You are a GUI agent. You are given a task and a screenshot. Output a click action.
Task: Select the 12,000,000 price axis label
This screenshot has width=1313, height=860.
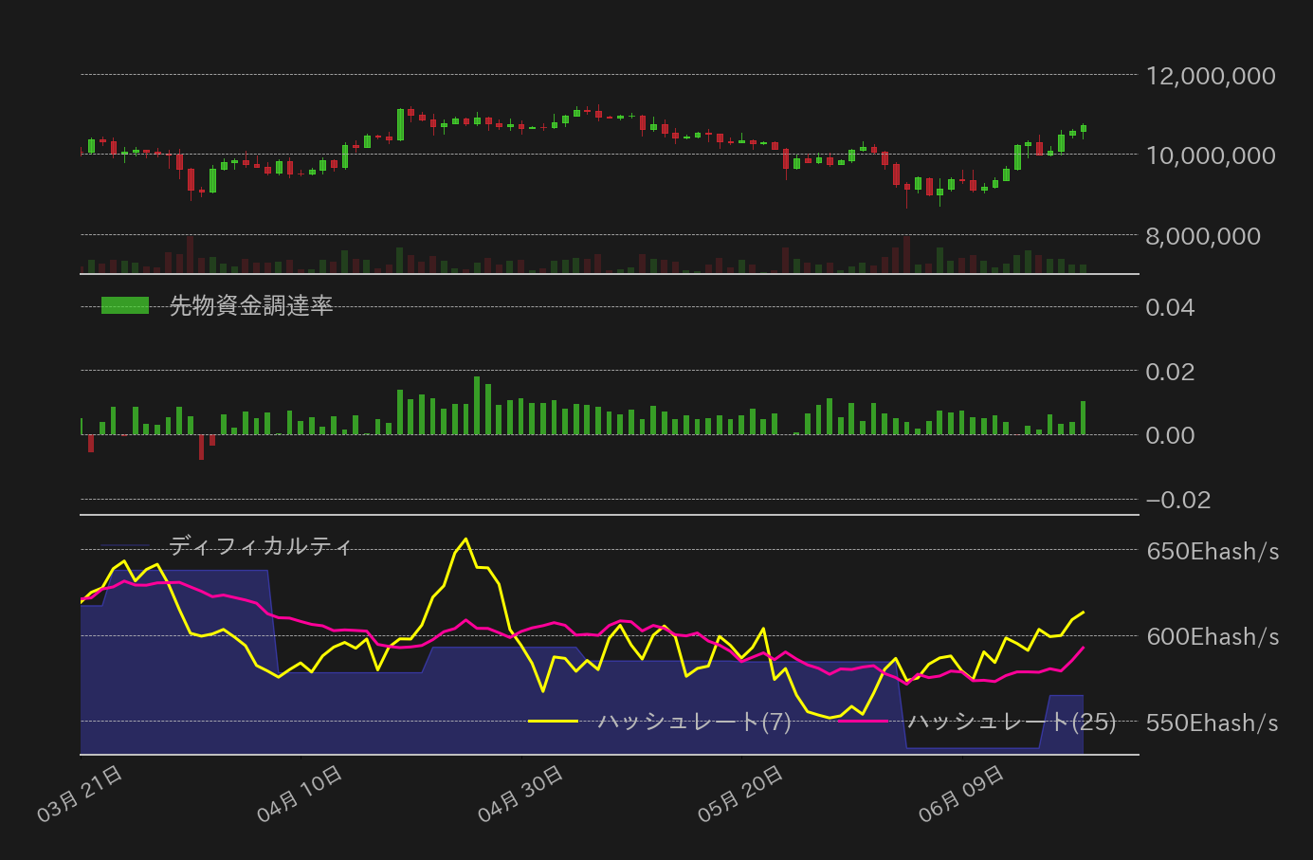pyautogui.click(x=1210, y=76)
